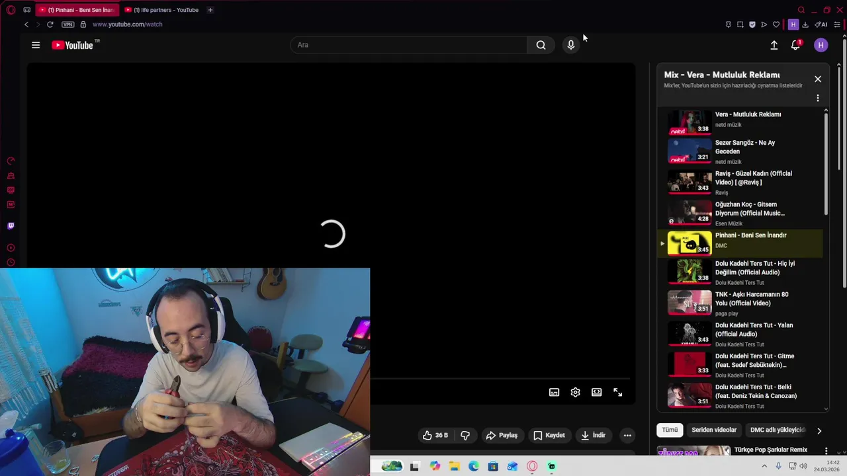This screenshot has width=847, height=476.
Task: Start voice search with the microphone
Action: [571, 45]
